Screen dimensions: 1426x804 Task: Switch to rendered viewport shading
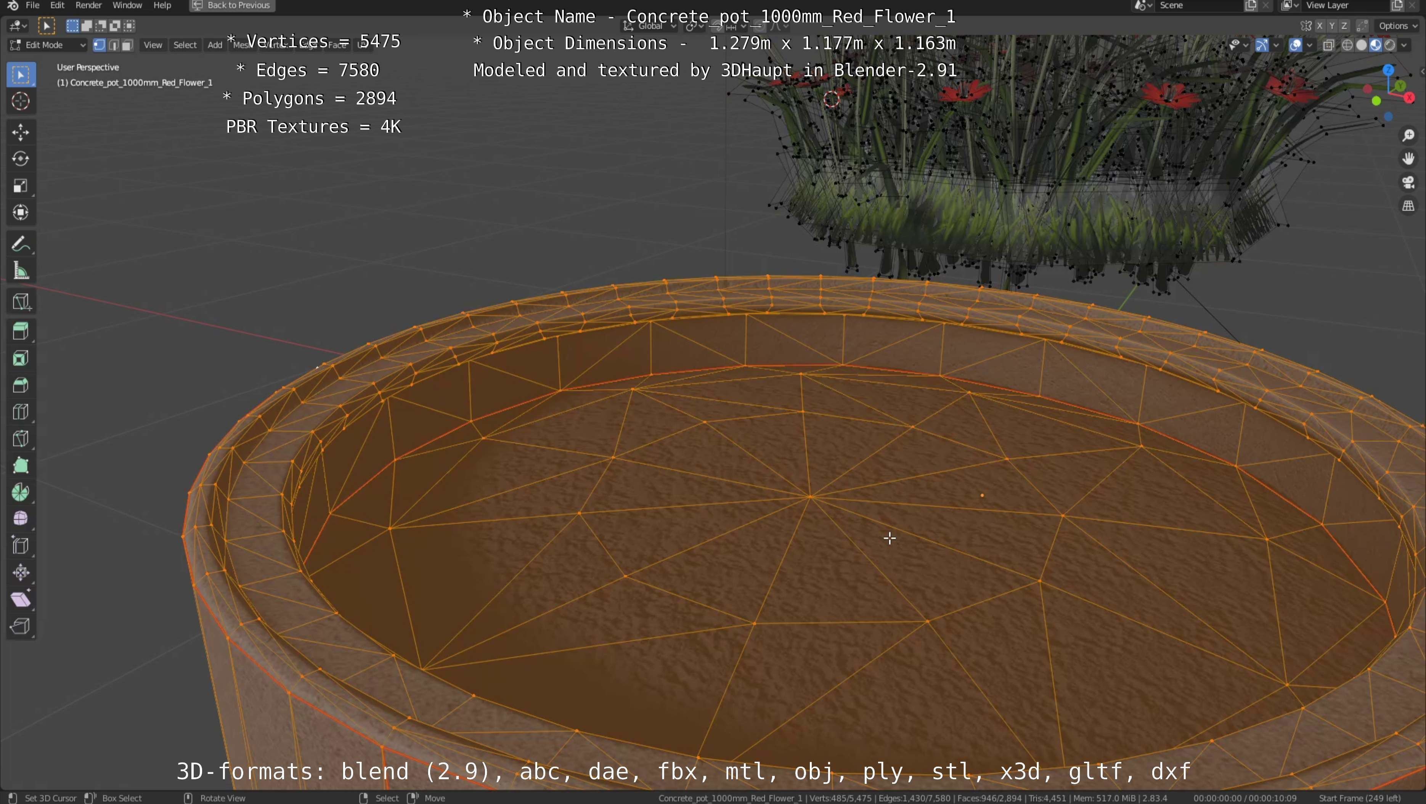1389,45
